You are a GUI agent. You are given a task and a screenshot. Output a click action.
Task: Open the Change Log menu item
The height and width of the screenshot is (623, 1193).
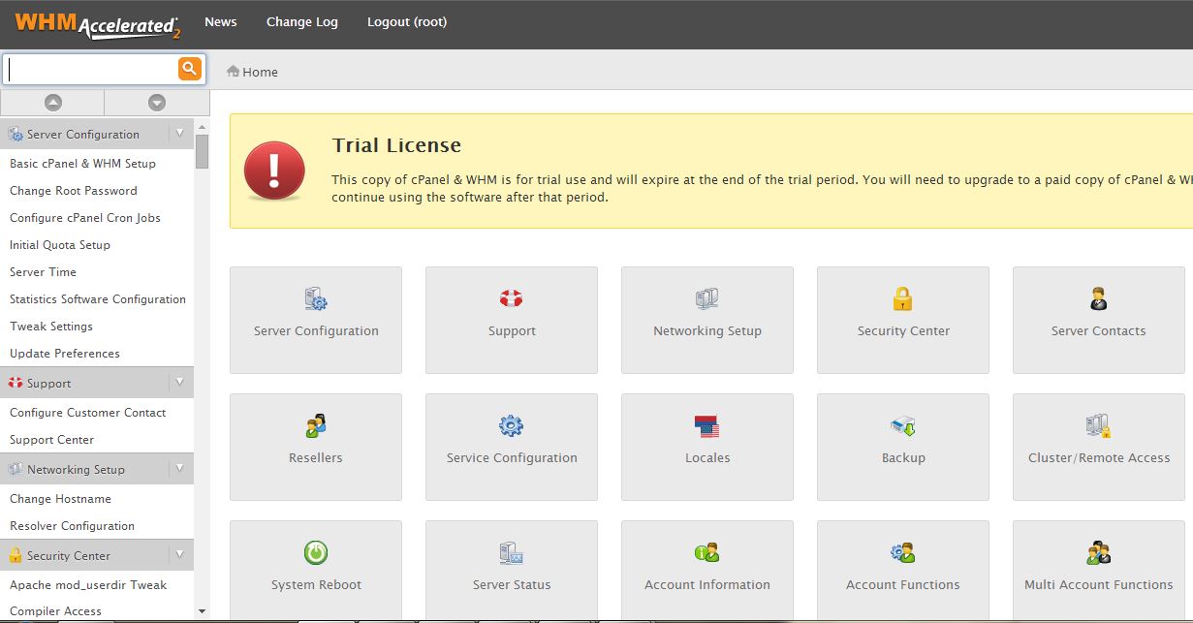click(x=302, y=22)
